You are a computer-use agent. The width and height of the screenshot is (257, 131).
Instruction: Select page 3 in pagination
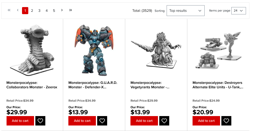click(x=39, y=11)
